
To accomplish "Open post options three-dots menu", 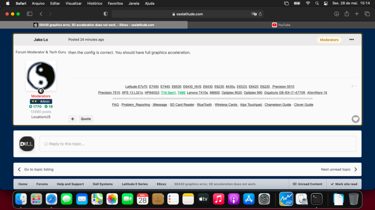I will click(351, 39).
